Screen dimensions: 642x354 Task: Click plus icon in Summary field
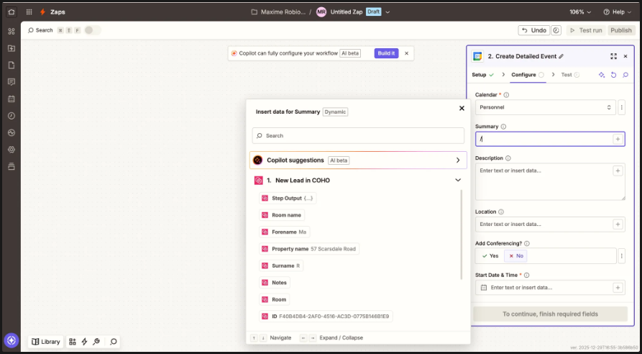pos(617,139)
